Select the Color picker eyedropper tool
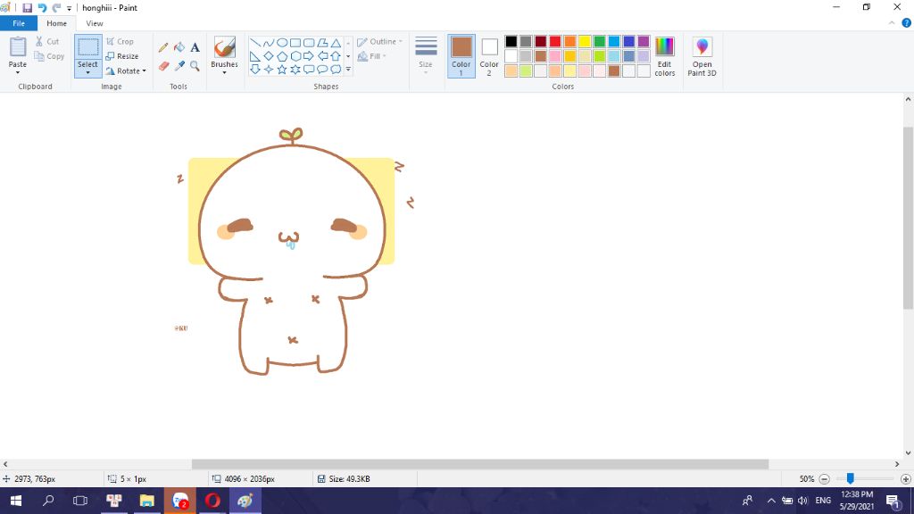The image size is (914, 514). pos(179,66)
